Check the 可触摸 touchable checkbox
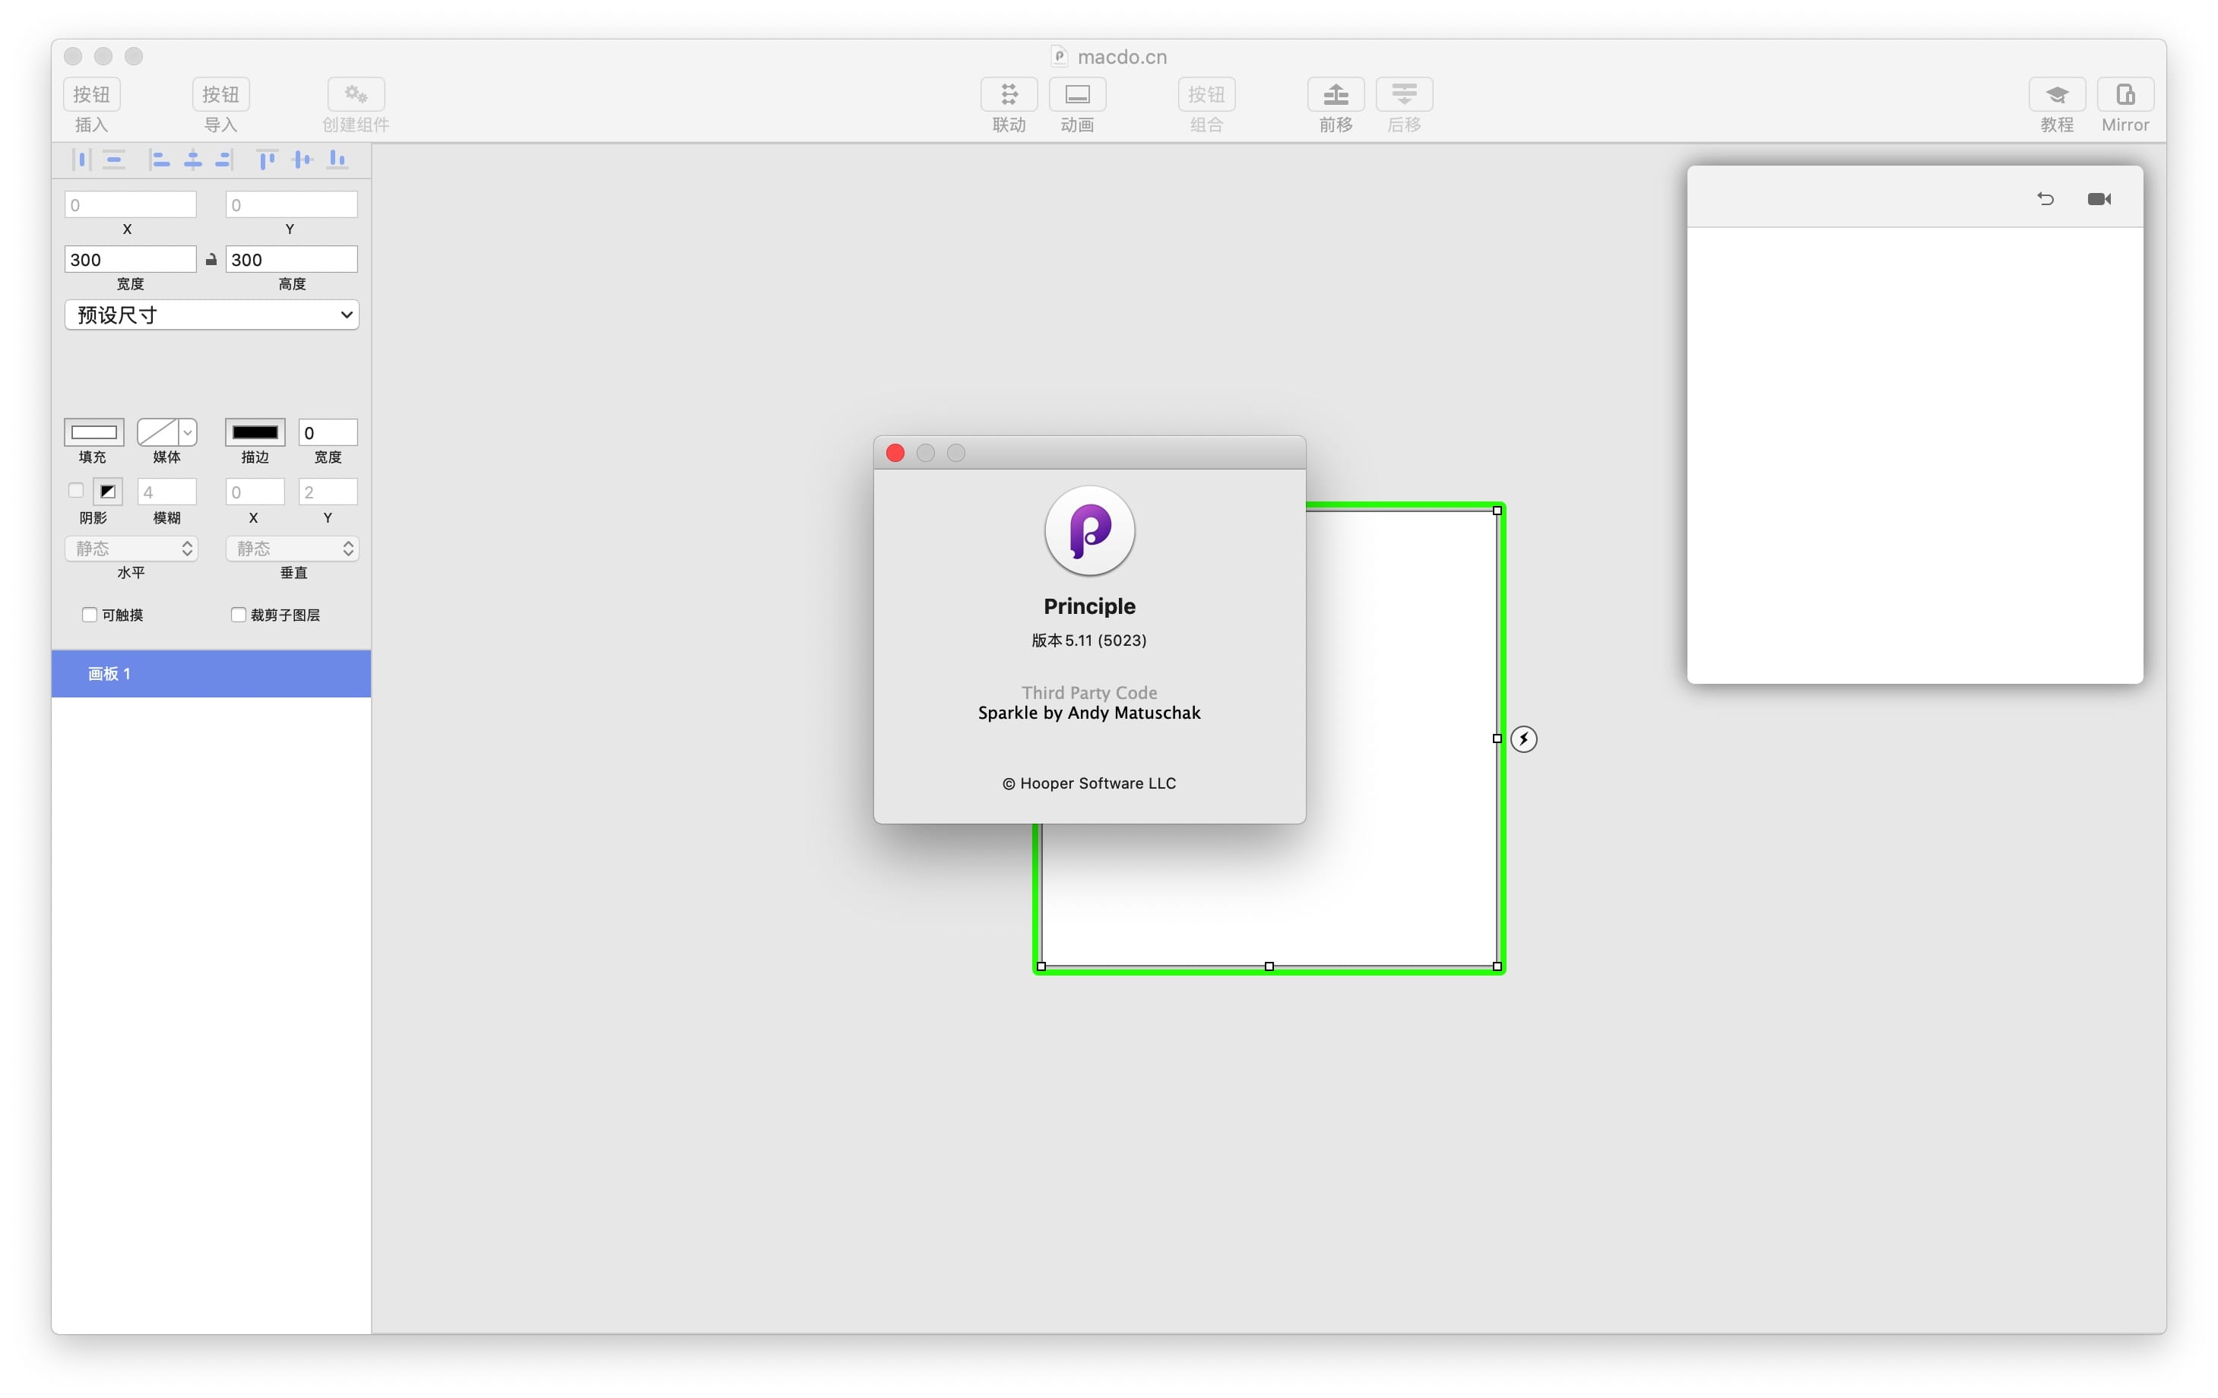Screen dimensions: 2218x1398 90,614
